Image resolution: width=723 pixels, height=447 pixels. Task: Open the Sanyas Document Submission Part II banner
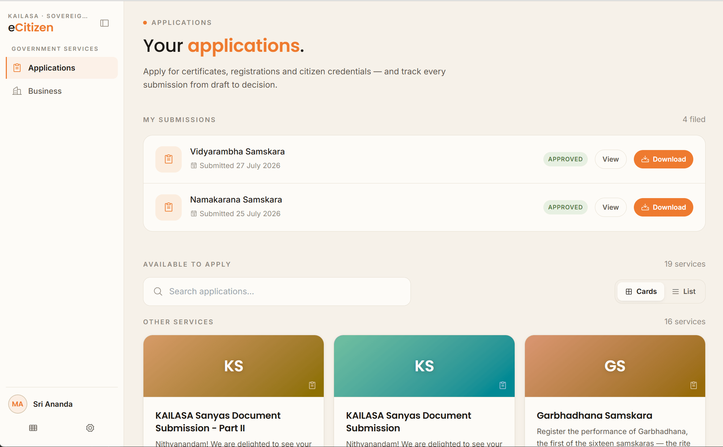pos(234,366)
